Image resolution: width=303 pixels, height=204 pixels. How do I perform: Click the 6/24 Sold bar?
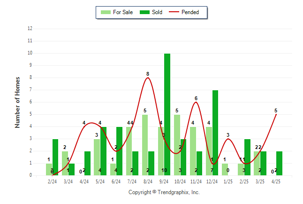[x=119, y=151]
